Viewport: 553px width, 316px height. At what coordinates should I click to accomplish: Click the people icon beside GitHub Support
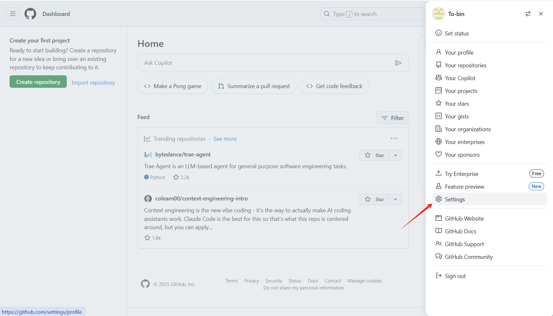pos(439,244)
